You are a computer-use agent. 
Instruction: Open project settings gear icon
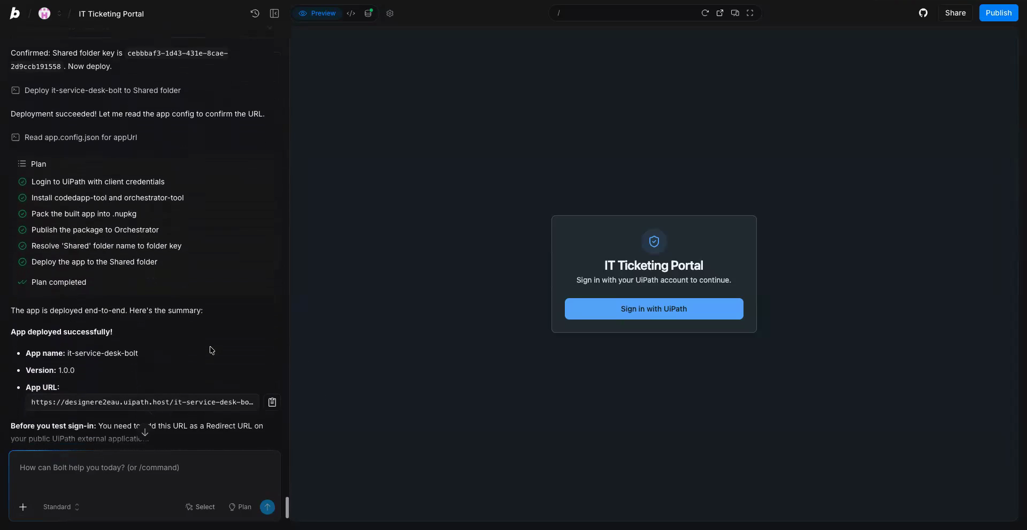pyautogui.click(x=390, y=13)
